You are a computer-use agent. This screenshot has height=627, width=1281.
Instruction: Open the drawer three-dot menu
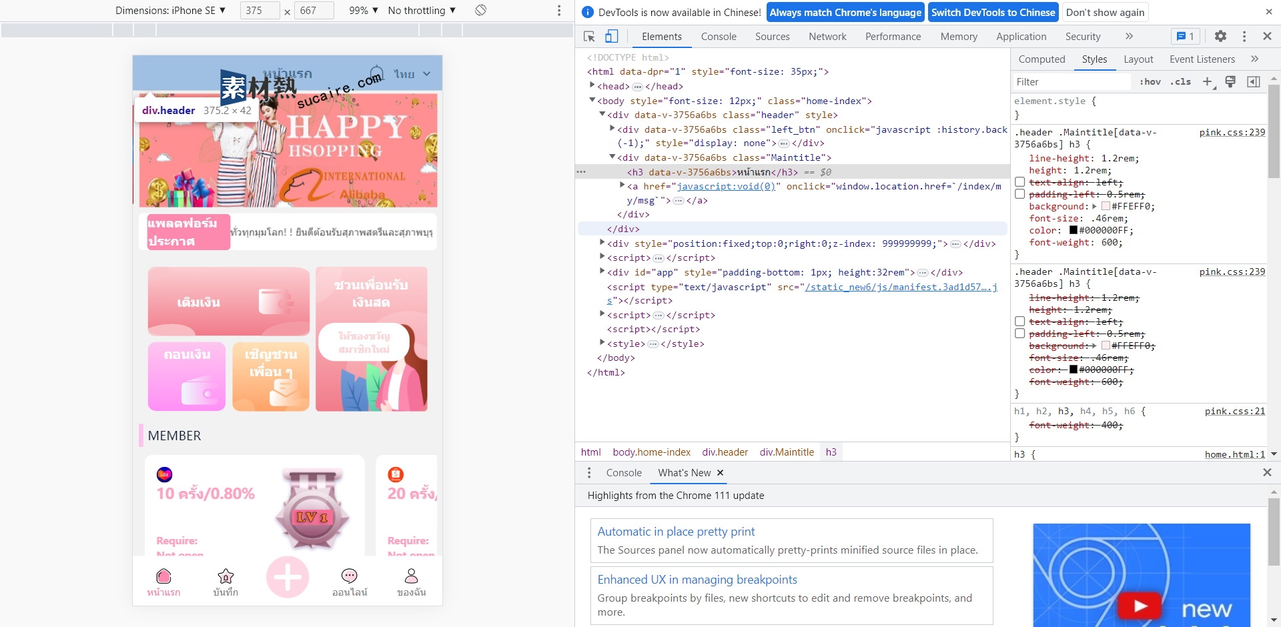tap(588, 473)
